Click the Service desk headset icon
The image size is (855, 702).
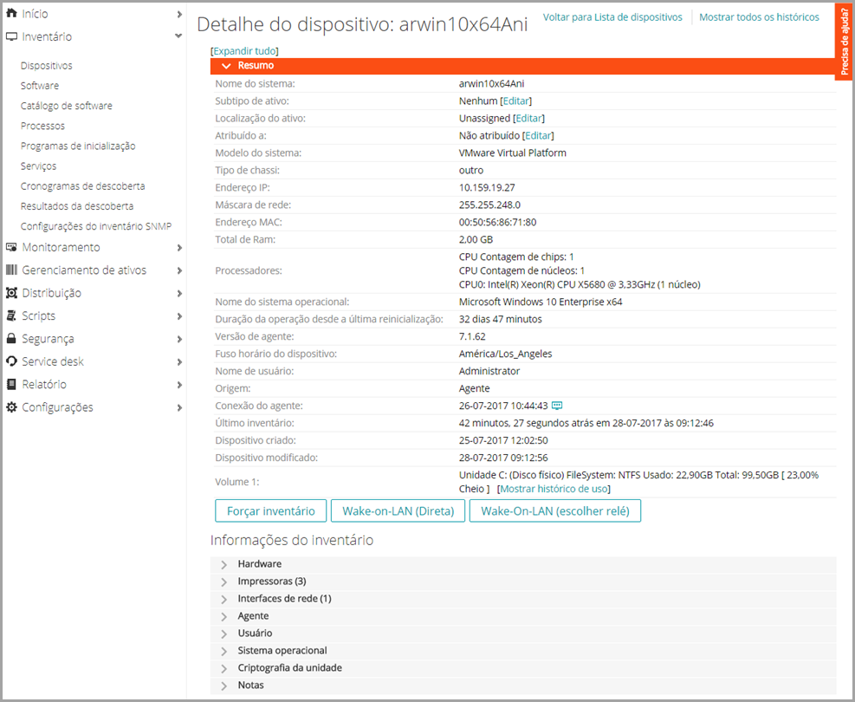[12, 361]
